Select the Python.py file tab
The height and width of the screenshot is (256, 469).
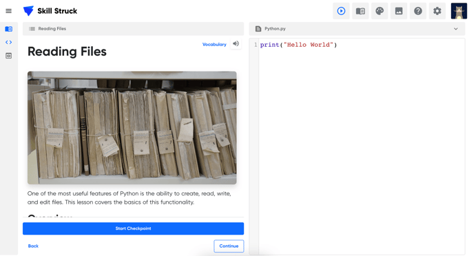(357, 29)
